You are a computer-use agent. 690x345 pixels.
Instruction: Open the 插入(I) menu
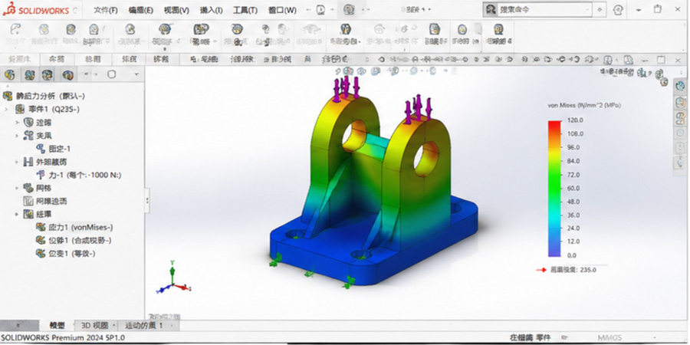click(x=212, y=10)
